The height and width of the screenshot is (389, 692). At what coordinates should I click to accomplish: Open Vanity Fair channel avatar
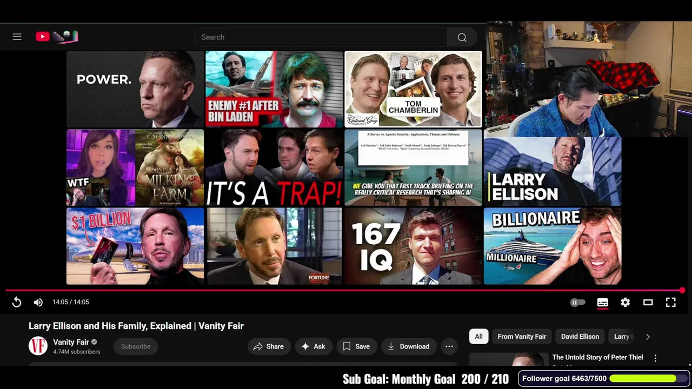38,346
